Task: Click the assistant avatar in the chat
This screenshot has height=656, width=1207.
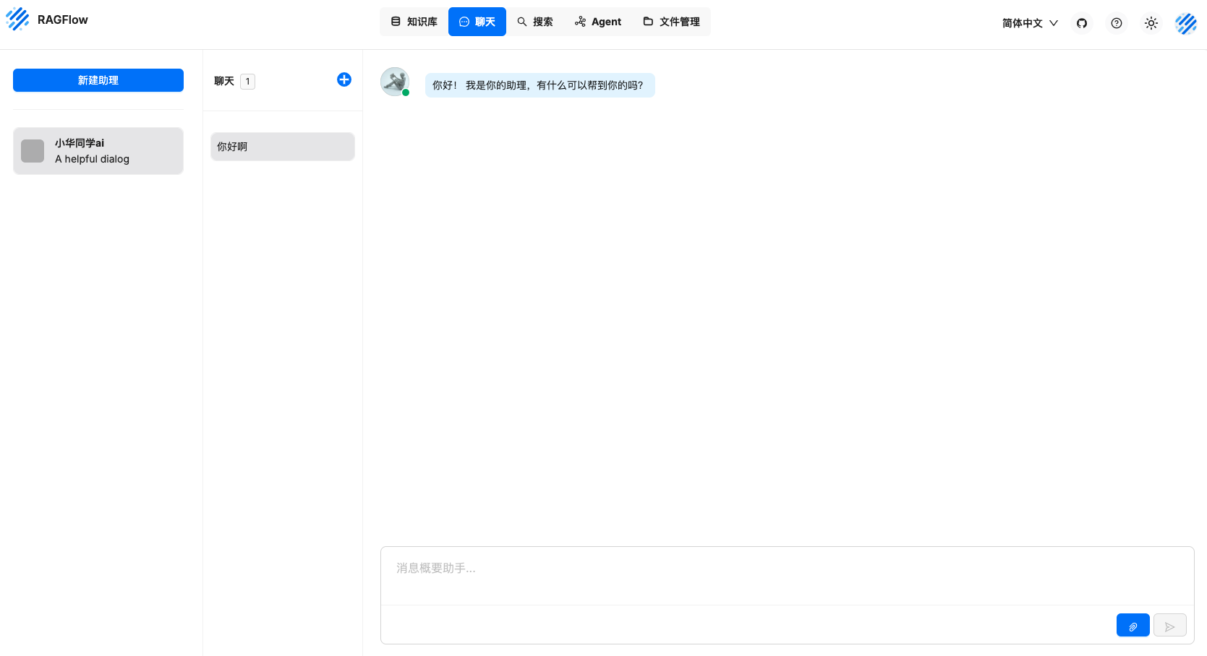Action: pyautogui.click(x=395, y=82)
